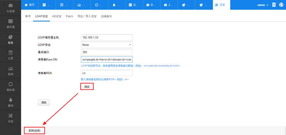Open the Patch sub-tab
The width and height of the screenshot is (286, 135).
(69, 16)
